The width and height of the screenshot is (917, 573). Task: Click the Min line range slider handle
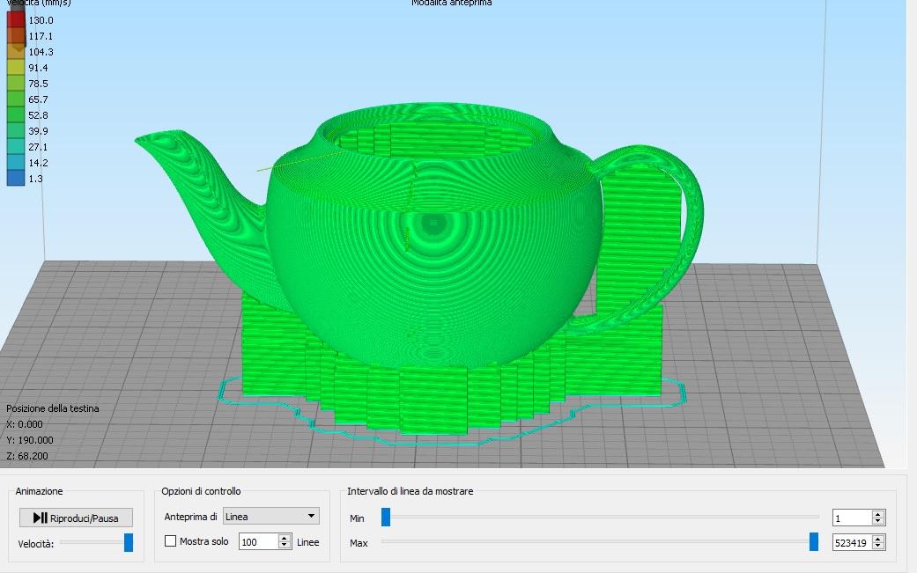point(386,517)
